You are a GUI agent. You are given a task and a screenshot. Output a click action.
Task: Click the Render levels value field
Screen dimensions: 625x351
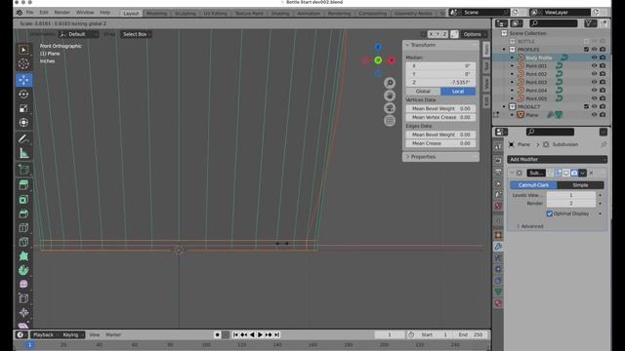pyautogui.click(x=570, y=203)
